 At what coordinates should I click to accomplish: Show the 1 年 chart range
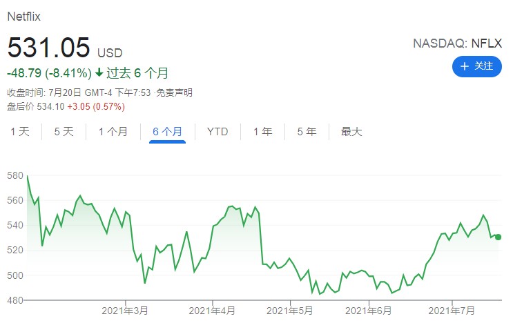click(263, 132)
